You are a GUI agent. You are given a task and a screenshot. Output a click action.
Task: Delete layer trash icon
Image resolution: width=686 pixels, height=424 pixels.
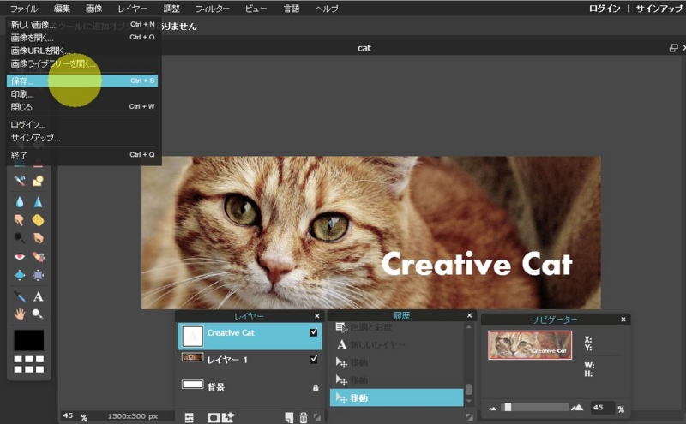pos(304,418)
